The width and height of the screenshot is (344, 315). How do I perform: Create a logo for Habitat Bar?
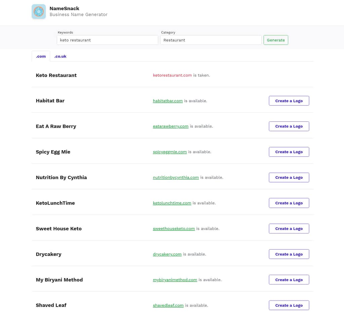tap(289, 101)
